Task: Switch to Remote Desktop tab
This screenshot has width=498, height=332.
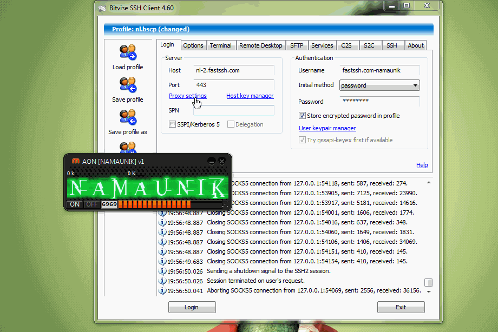Action: [x=261, y=45]
